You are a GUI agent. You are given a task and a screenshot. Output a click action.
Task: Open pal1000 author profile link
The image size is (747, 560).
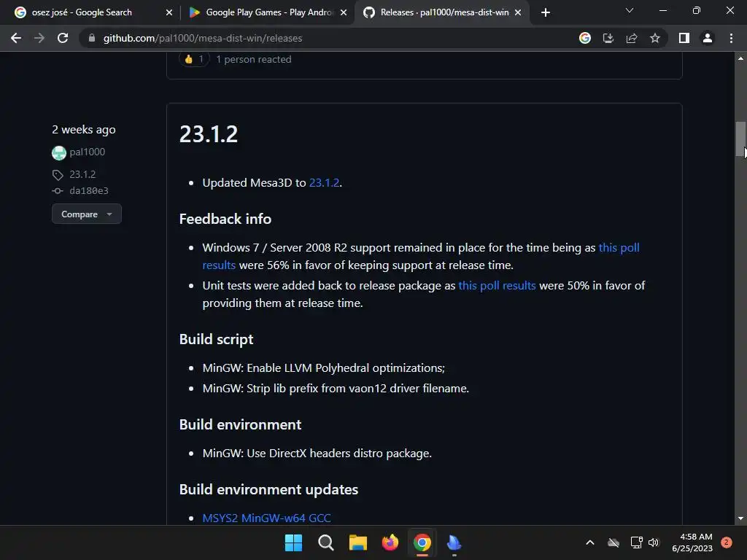click(x=88, y=152)
